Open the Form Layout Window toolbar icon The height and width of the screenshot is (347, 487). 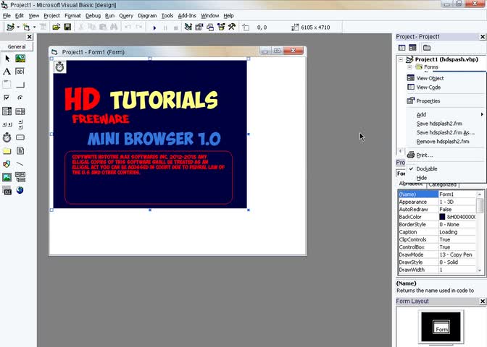[x=210, y=27]
